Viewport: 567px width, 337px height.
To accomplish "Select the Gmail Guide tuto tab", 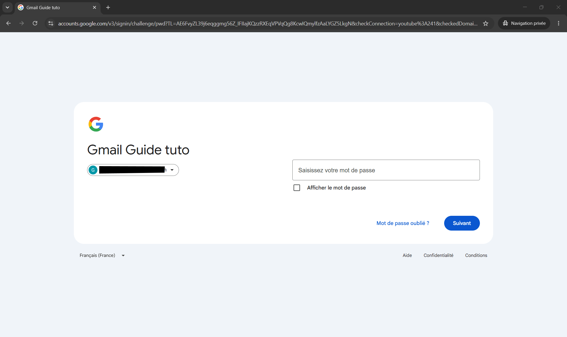I will click(58, 7).
